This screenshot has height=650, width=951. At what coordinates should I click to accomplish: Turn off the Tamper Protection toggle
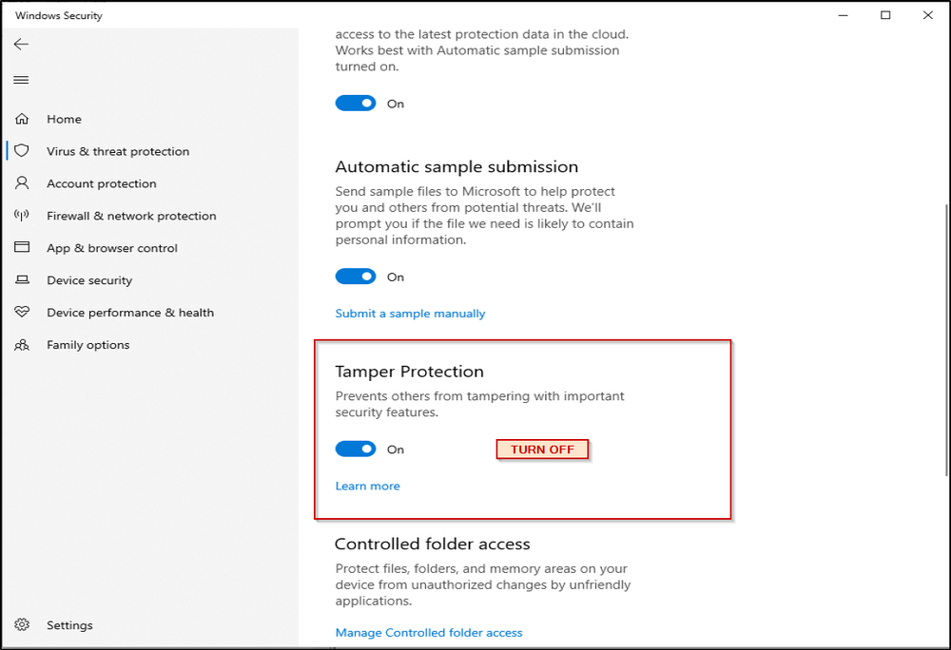[356, 449]
